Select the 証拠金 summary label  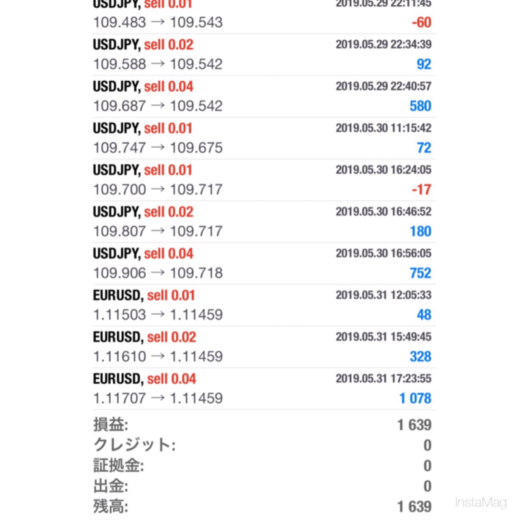pos(118,465)
